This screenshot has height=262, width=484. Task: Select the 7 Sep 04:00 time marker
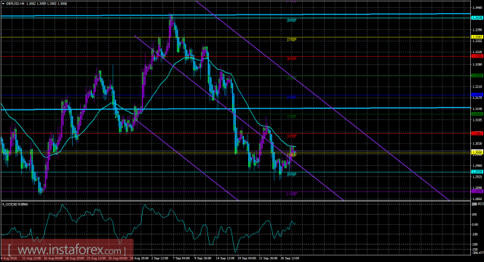pyautogui.click(x=181, y=258)
